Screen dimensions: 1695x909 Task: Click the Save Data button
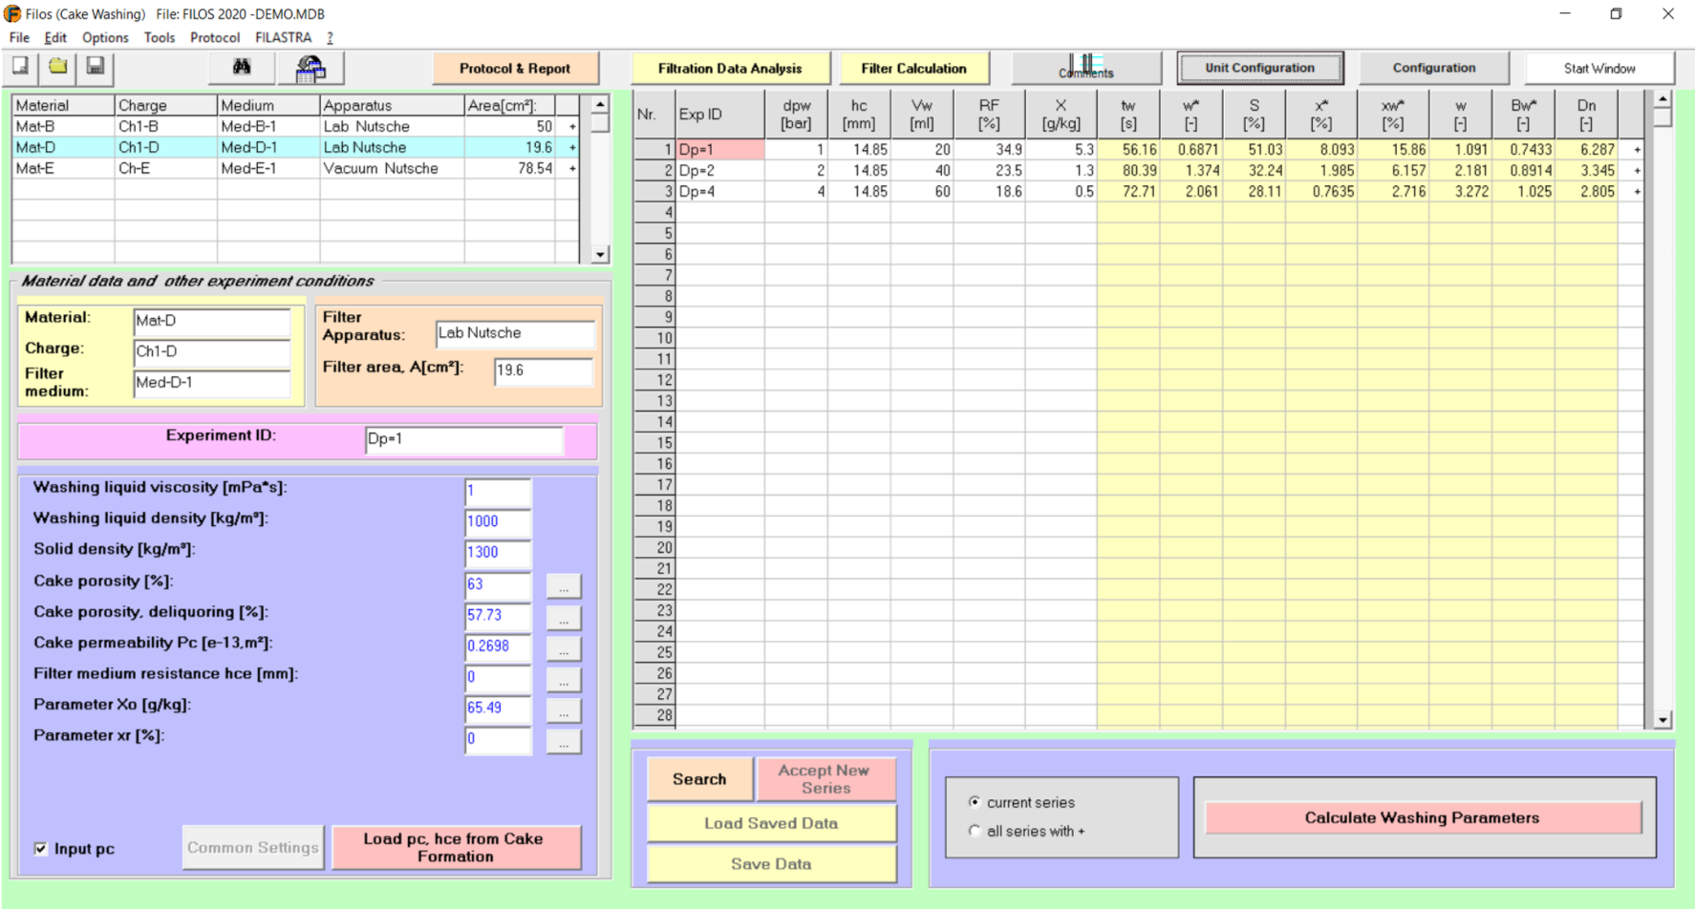[771, 864]
